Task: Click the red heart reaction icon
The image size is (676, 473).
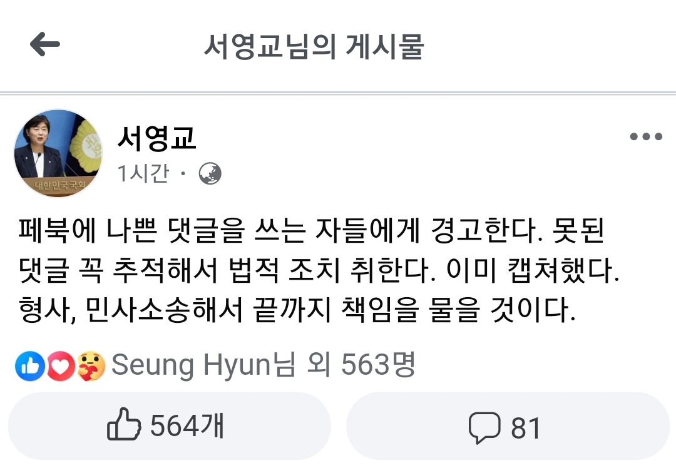Action: coord(60,366)
